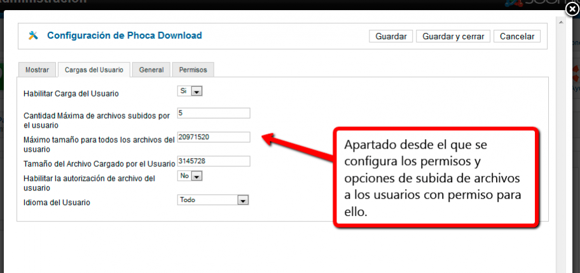This screenshot has width=580, height=273.
Task: Select the Cargas del Usuario tab
Action: (94, 70)
